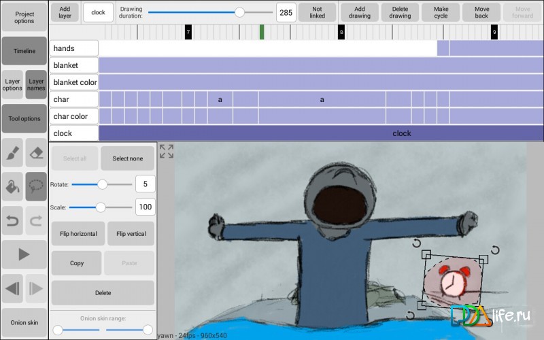
Task: Select the hands layer
Action: pyautogui.click(x=73, y=48)
